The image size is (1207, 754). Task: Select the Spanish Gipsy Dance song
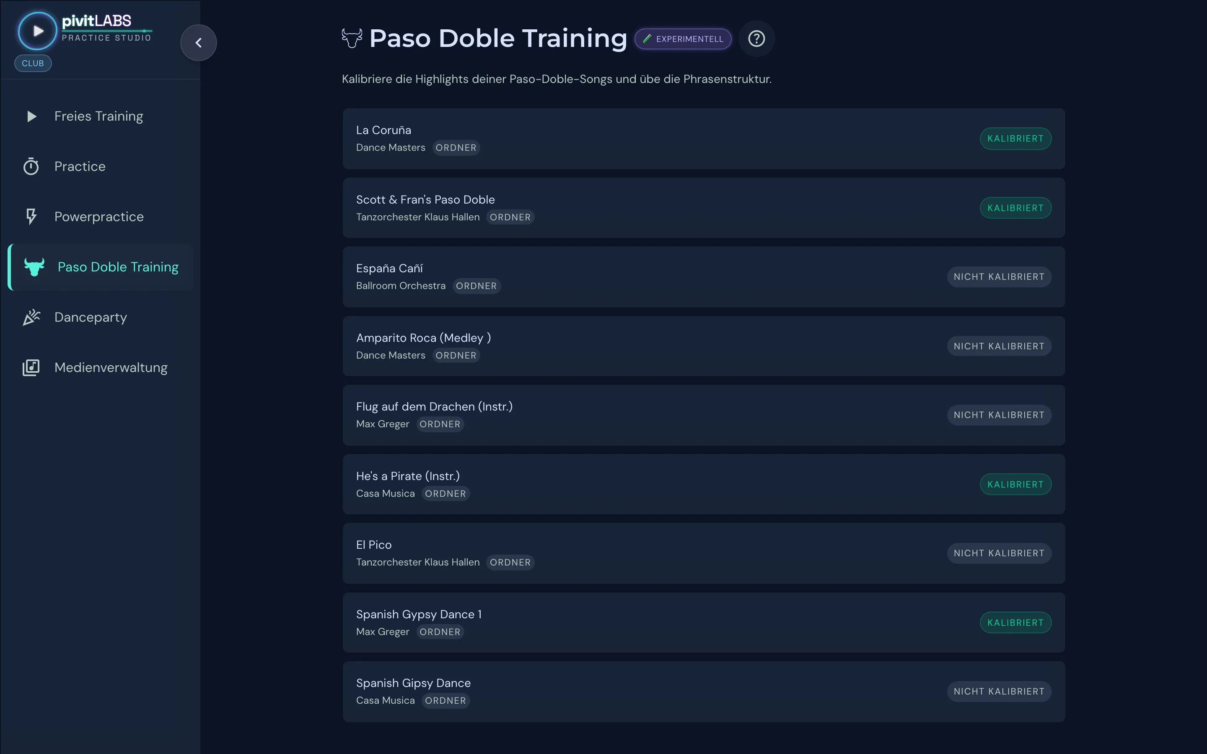click(704, 692)
